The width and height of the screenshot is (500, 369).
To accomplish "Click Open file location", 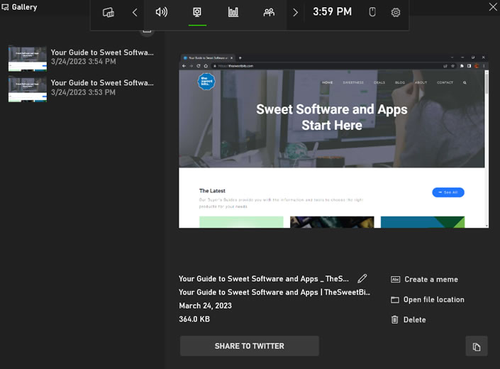I will [428, 299].
